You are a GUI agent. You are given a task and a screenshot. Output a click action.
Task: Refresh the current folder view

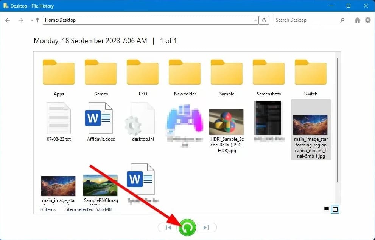[x=264, y=20]
